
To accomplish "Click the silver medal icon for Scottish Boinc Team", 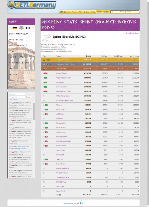I will [44, 64].
